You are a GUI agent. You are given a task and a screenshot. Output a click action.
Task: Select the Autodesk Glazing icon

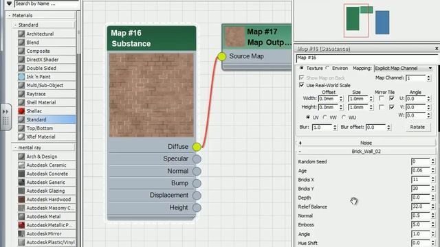click(21, 191)
